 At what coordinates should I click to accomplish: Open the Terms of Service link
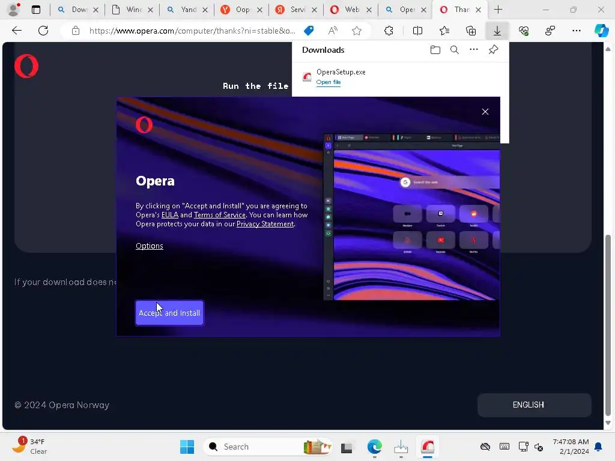coord(220,215)
